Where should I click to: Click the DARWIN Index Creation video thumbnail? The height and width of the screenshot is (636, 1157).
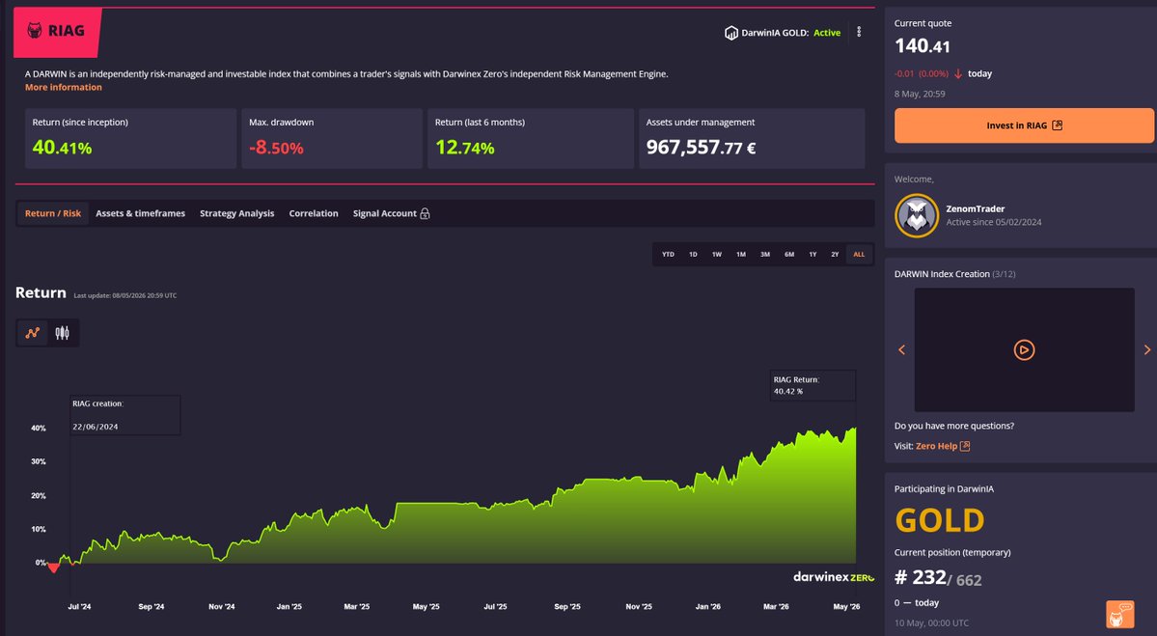pyautogui.click(x=1024, y=349)
